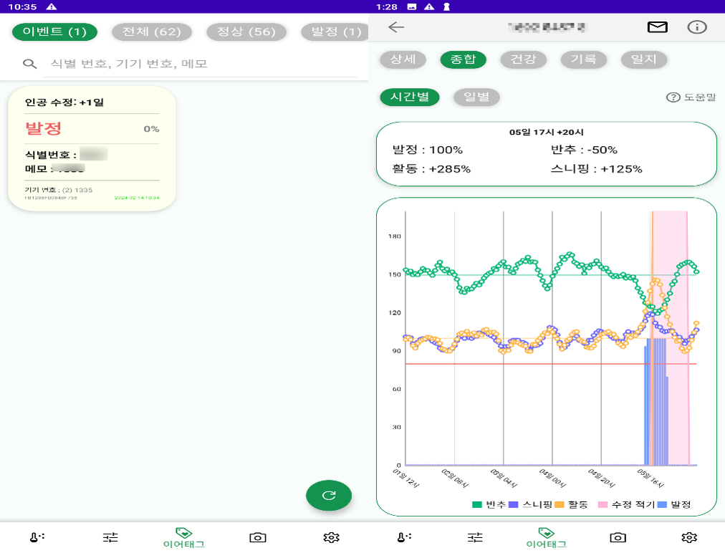This screenshot has width=725, height=553.
Task: Filter list by 전체 (62) chip
Action: pyautogui.click(x=152, y=32)
